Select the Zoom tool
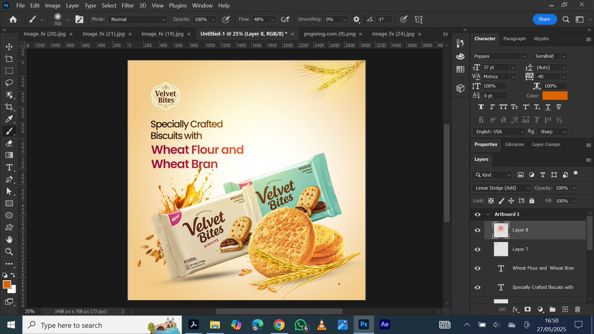 coord(9,251)
